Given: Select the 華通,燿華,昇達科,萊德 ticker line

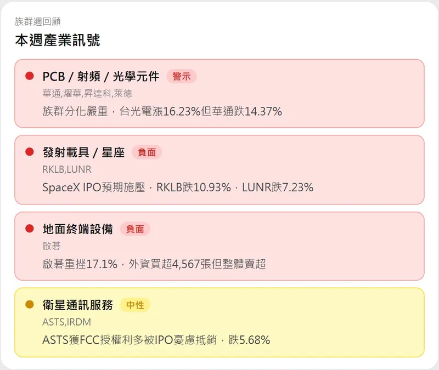Looking at the screenshot, I should 87,94.
